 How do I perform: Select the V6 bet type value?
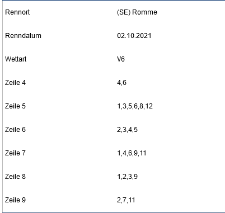click(x=121, y=59)
